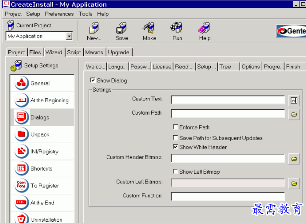
Task: Open the Passw... dialog tab
Action: click(140, 67)
